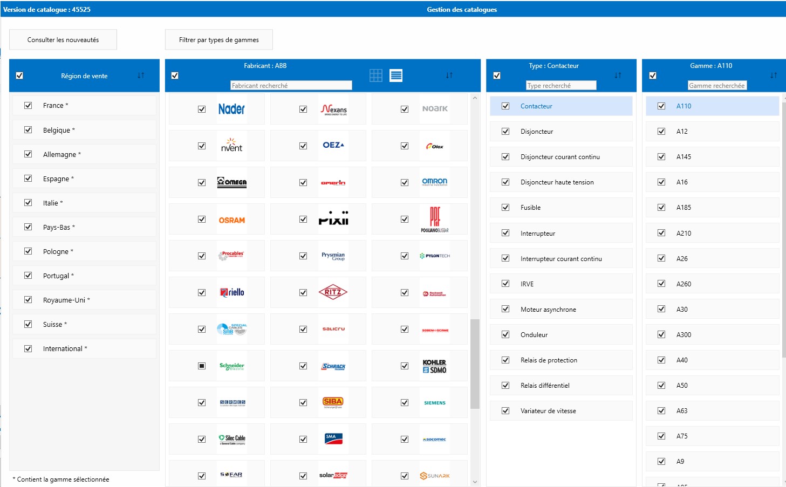Click the manufacturer list scrollbar thumb
Image resolution: width=786 pixels, height=487 pixels.
pos(475,364)
